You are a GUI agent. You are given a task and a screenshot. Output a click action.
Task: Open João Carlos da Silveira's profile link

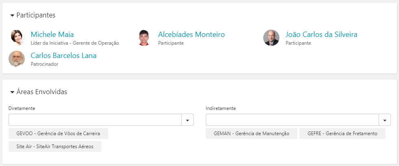click(x=321, y=34)
